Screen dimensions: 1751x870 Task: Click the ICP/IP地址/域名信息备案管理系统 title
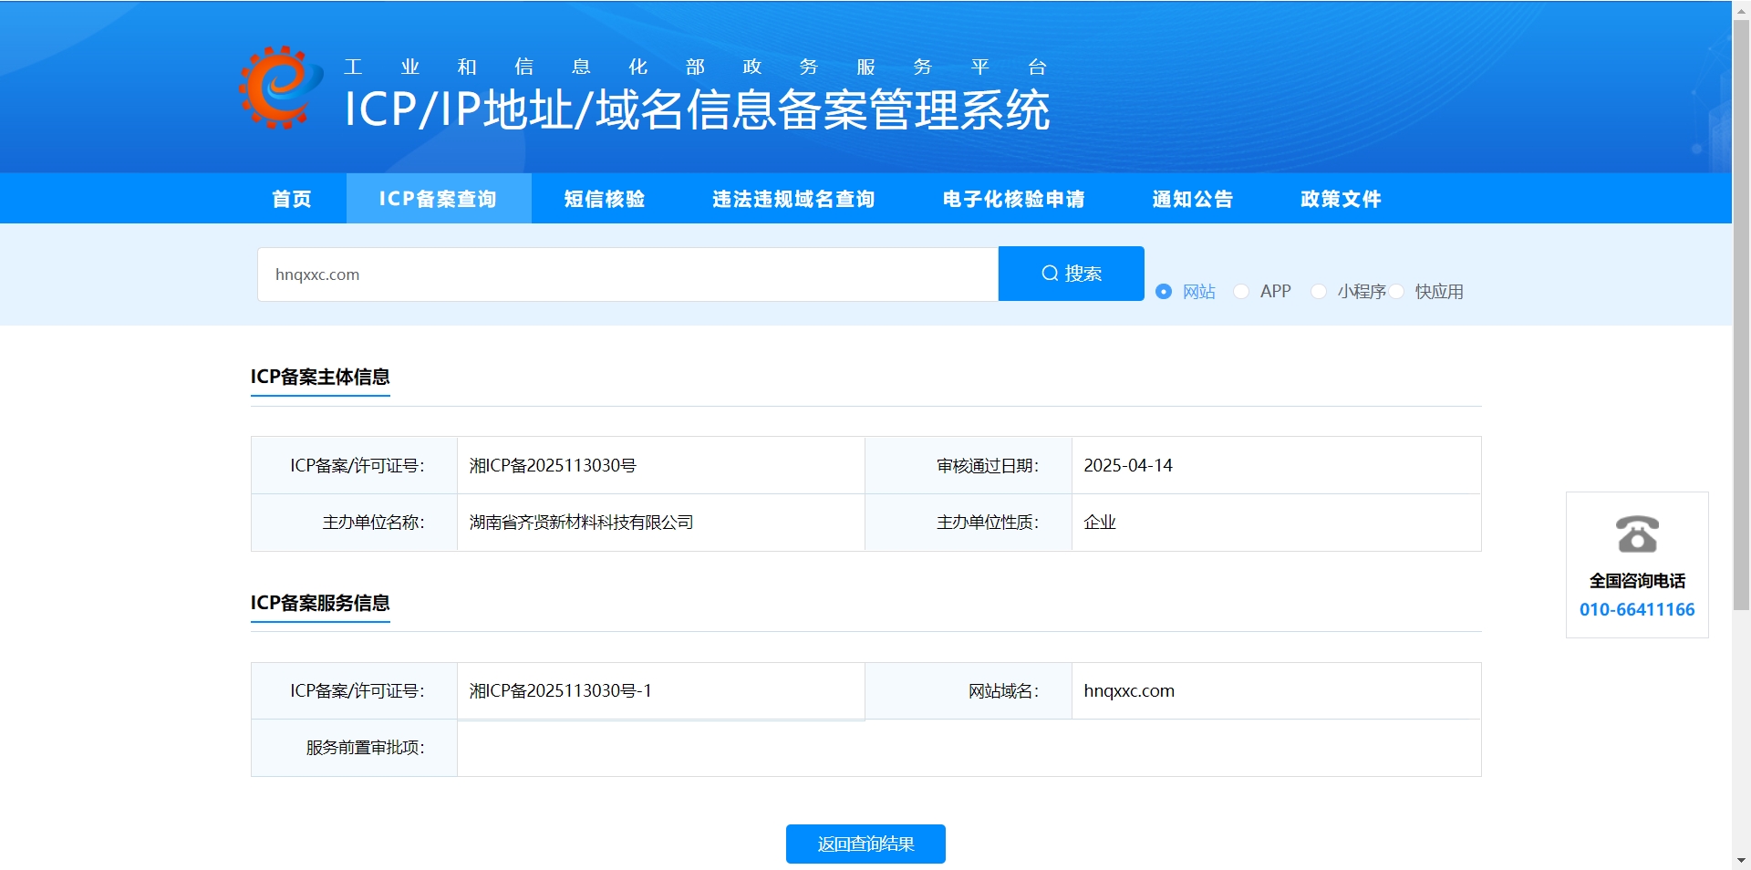(x=697, y=110)
